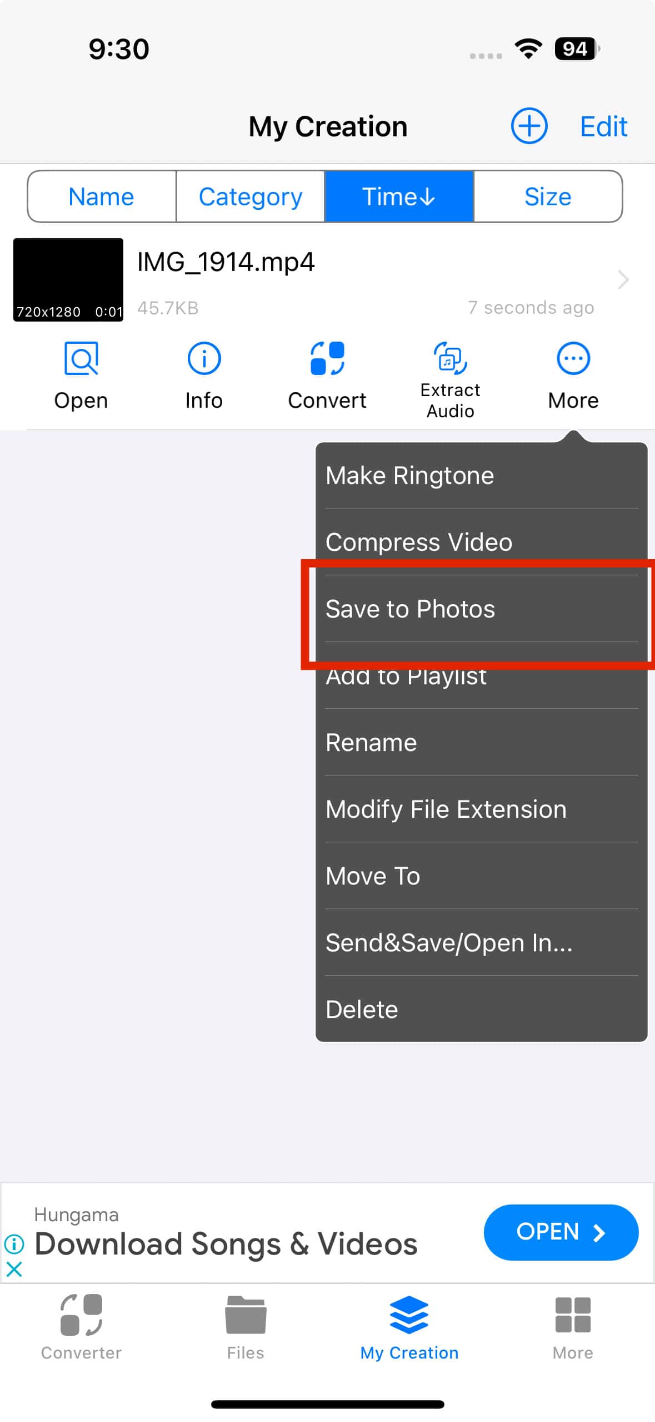Sort files by Category
Viewport: 655px width, 1422px height.
click(251, 197)
